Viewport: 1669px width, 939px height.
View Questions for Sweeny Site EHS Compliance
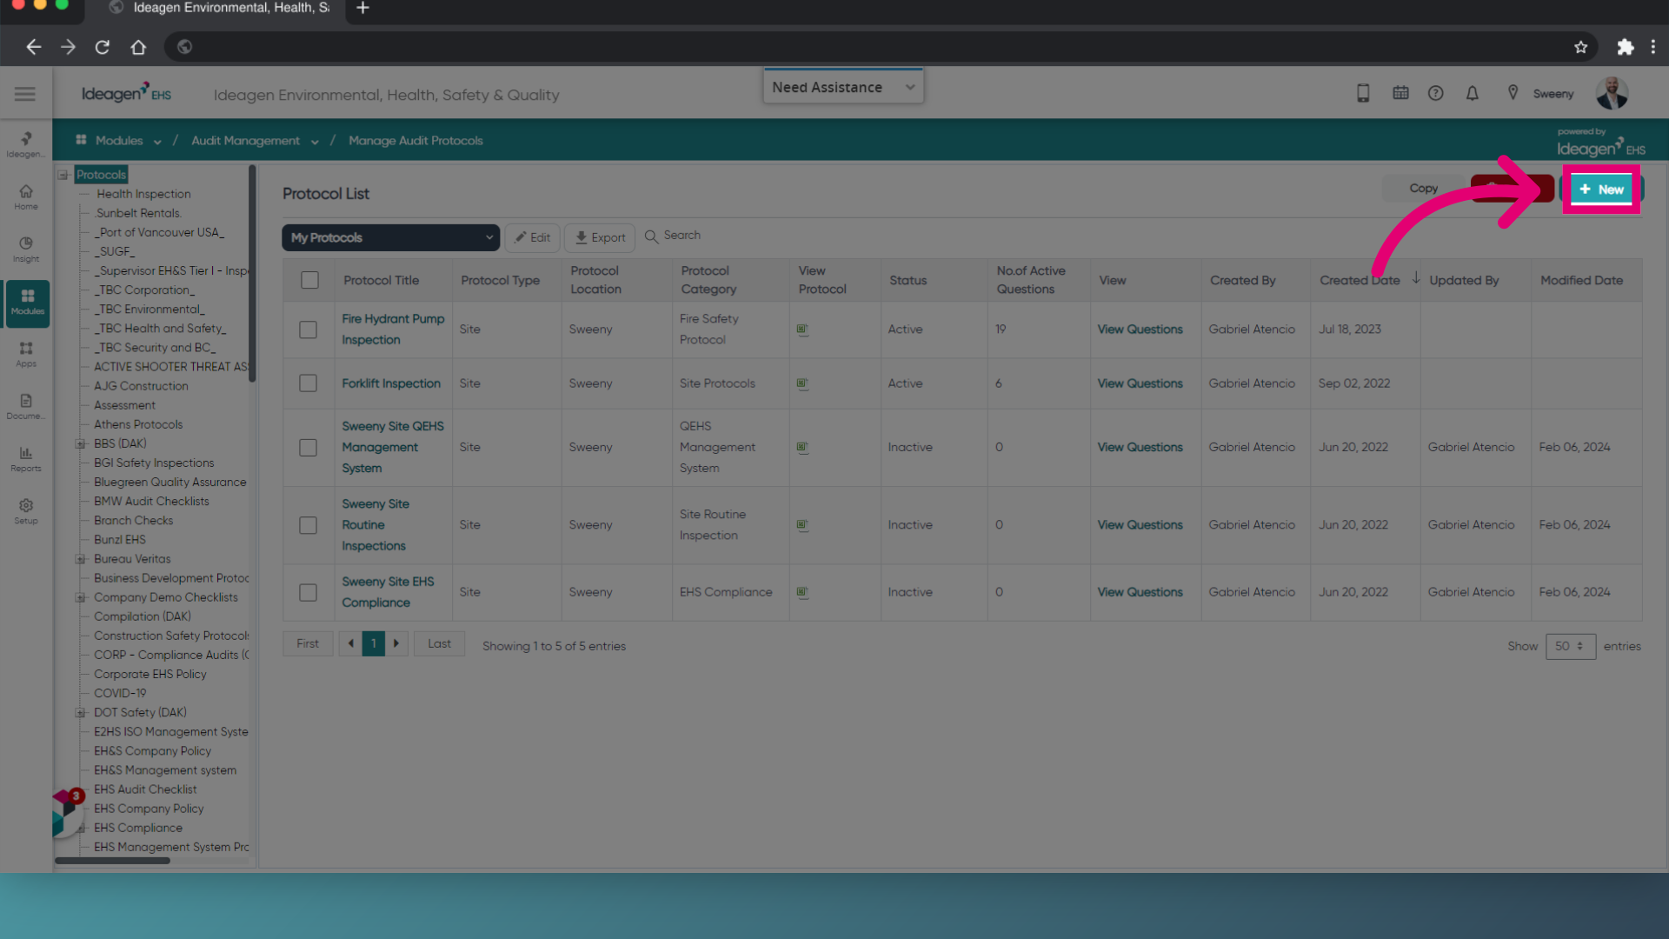(x=1140, y=592)
